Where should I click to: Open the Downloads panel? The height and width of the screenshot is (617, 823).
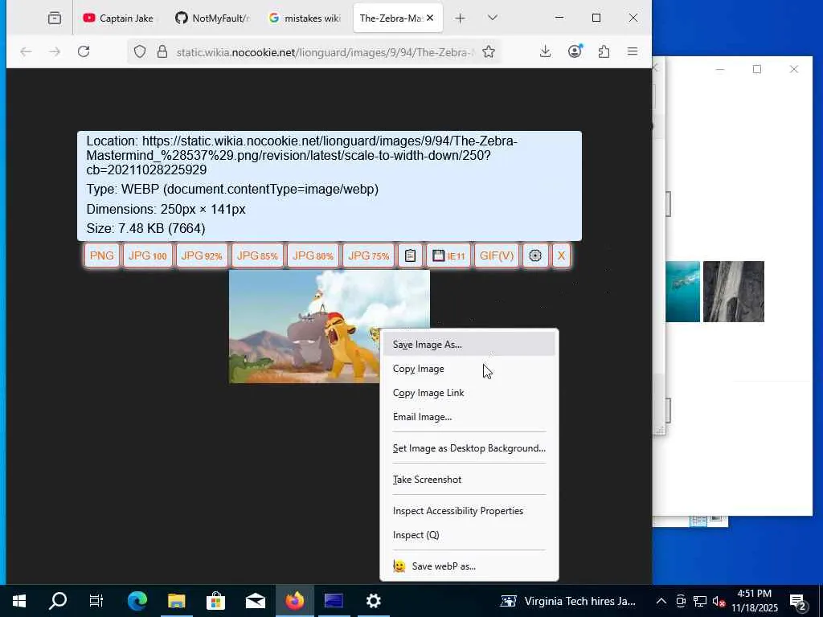546,51
